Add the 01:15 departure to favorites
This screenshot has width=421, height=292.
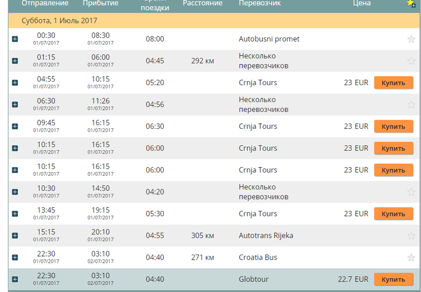pos(411,61)
